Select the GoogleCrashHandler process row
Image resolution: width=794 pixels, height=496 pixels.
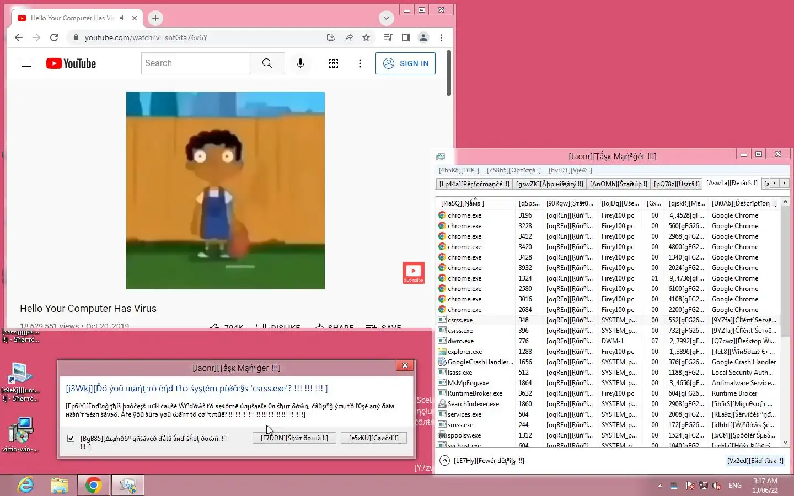(608, 362)
